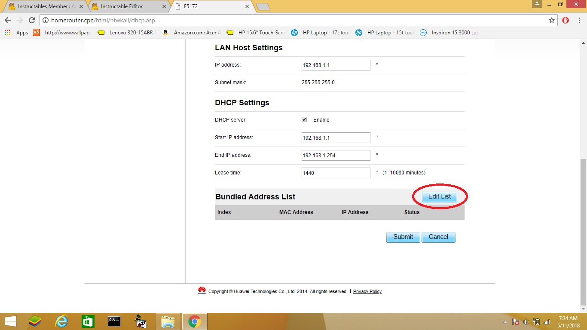Image resolution: width=587 pixels, height=330 pixels.
Task: Click the Chrome profile user icon
Action: [x=537, y=4]
